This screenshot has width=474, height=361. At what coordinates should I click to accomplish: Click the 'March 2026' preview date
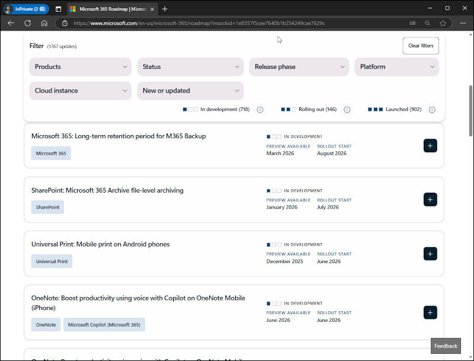(x=280, y=154)
